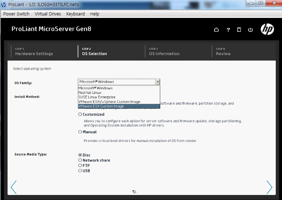Toggle the OS Family dropdown arrow

tap(158, 82)
